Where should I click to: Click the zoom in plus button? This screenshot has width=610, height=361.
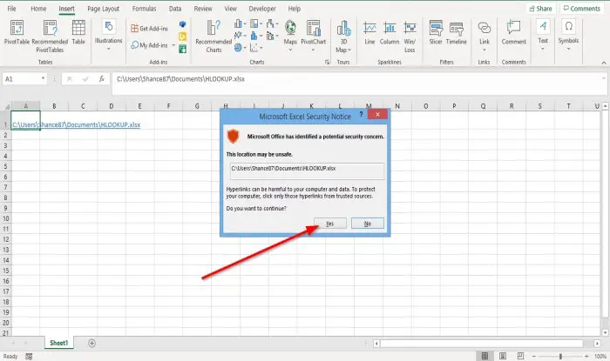pyautogui.click(x=586, y=356)
